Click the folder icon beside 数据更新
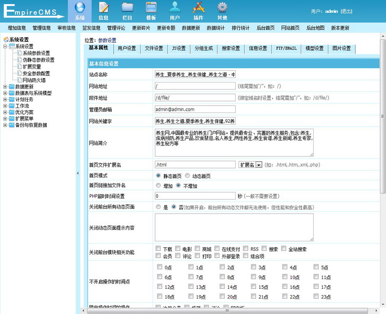The width and height of the screenshot is (386, 314). click(11, 87)
